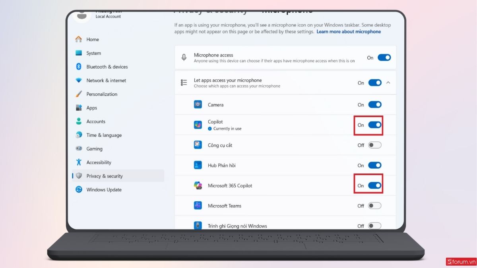Click the Accounts person icon

click(x=79, y=121)
